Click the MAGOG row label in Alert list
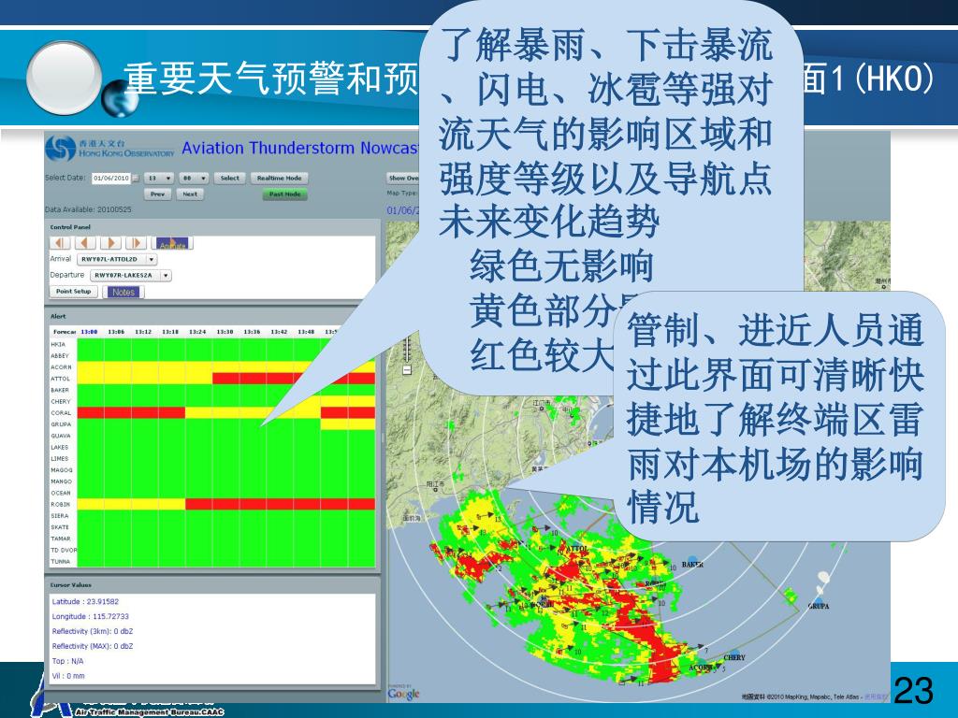 (62, 470)
